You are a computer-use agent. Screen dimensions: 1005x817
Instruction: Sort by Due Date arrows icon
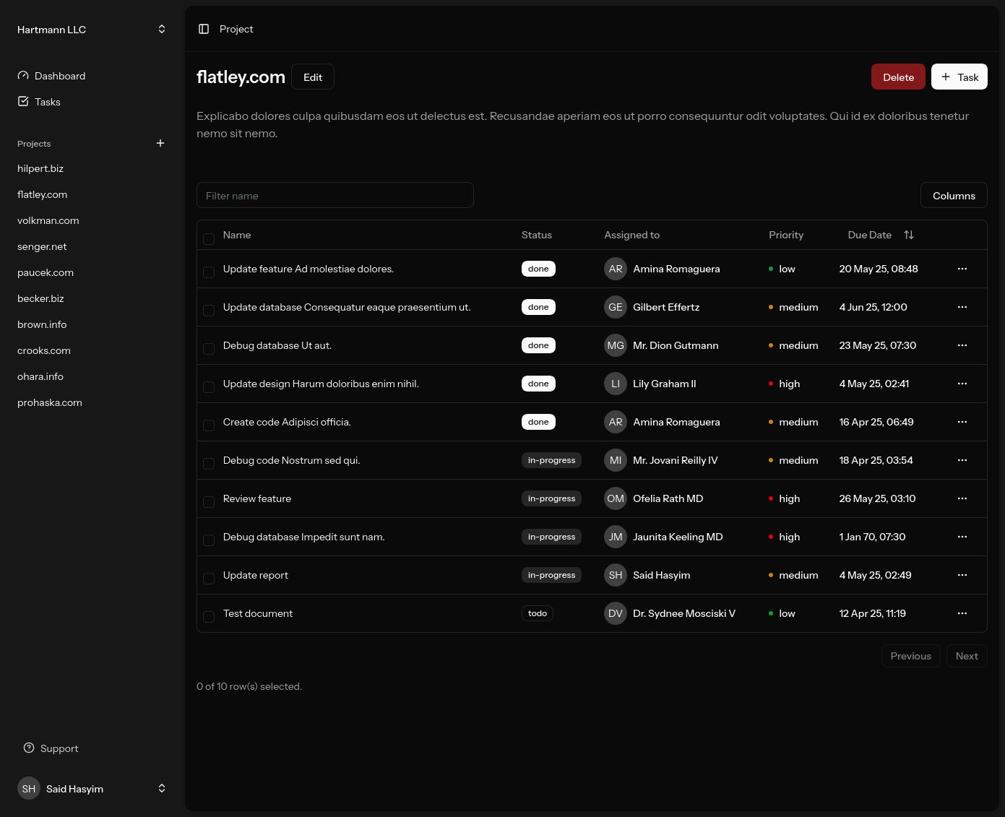tap(909, 235)
